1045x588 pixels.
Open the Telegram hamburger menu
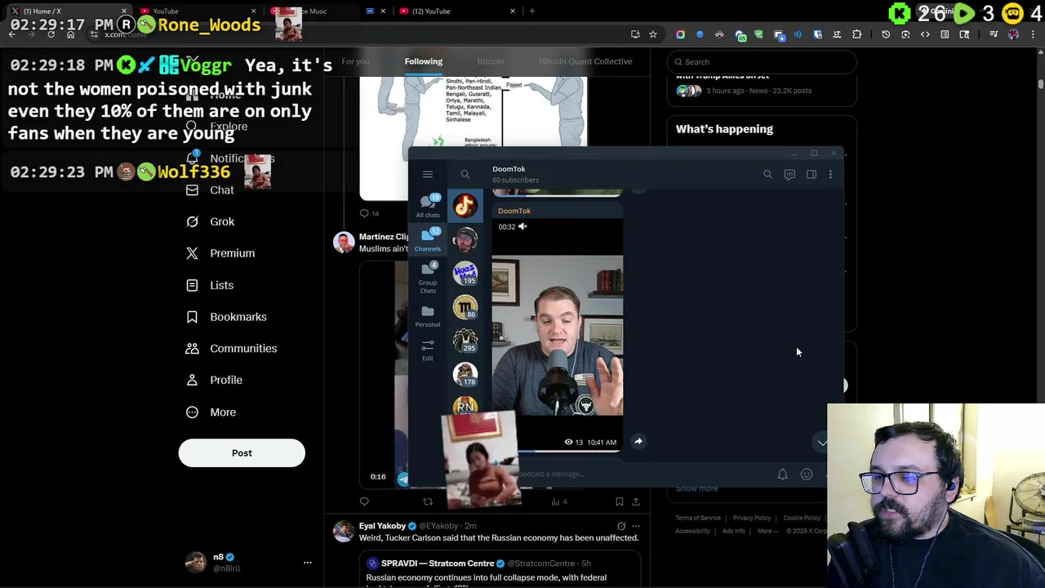427,174
